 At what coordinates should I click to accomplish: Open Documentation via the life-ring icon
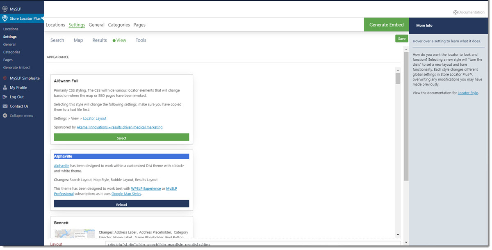point(455,12)
